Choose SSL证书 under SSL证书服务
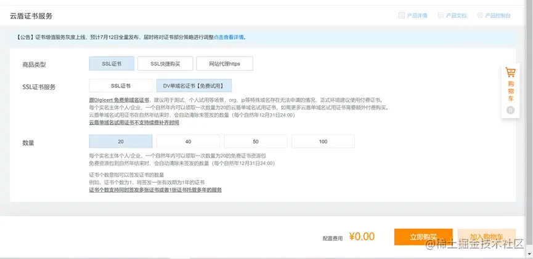The height and width of the screenshot is (259, 533). click(x=121, y=86)
